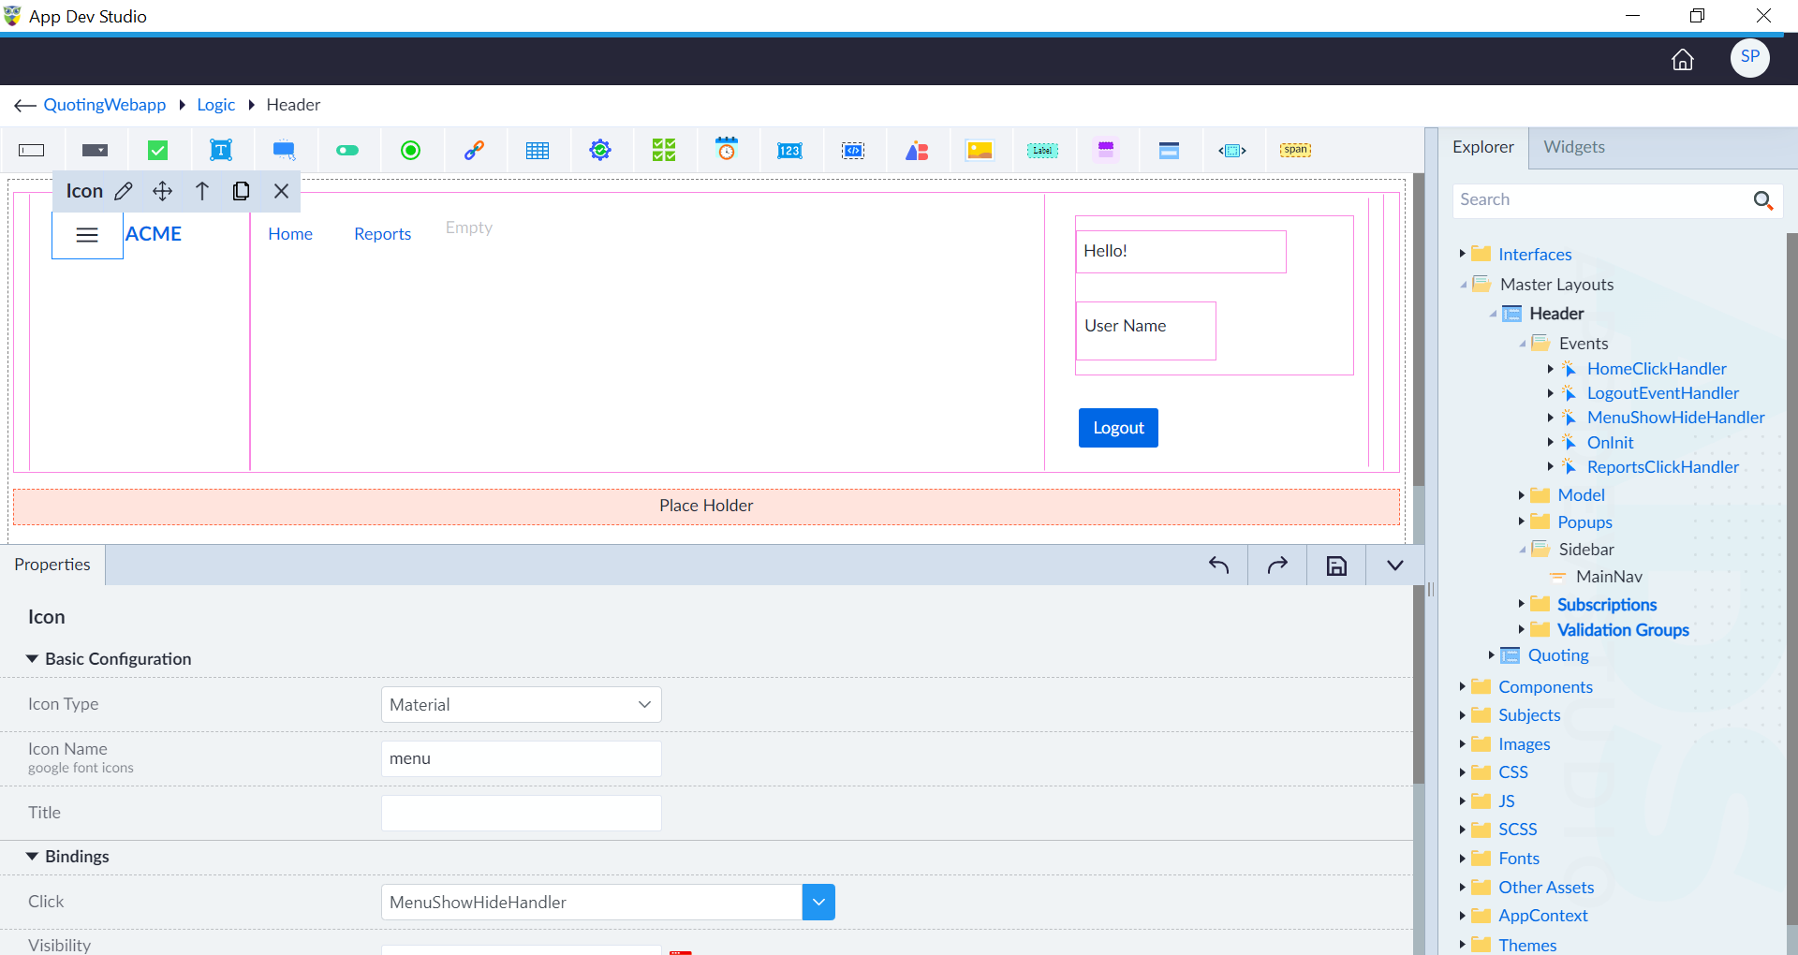Choose the numeric 123 input widget
Image resolution: width=1798 pixels, height=955 pixels.
coord(789,150)
